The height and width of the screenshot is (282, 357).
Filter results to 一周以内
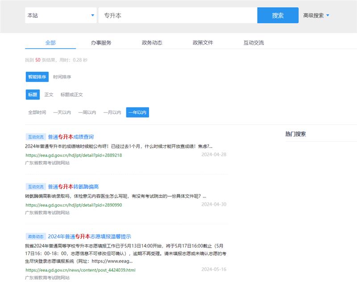87,112
